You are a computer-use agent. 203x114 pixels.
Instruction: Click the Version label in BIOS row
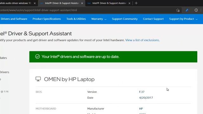click(x=92, y=92)
